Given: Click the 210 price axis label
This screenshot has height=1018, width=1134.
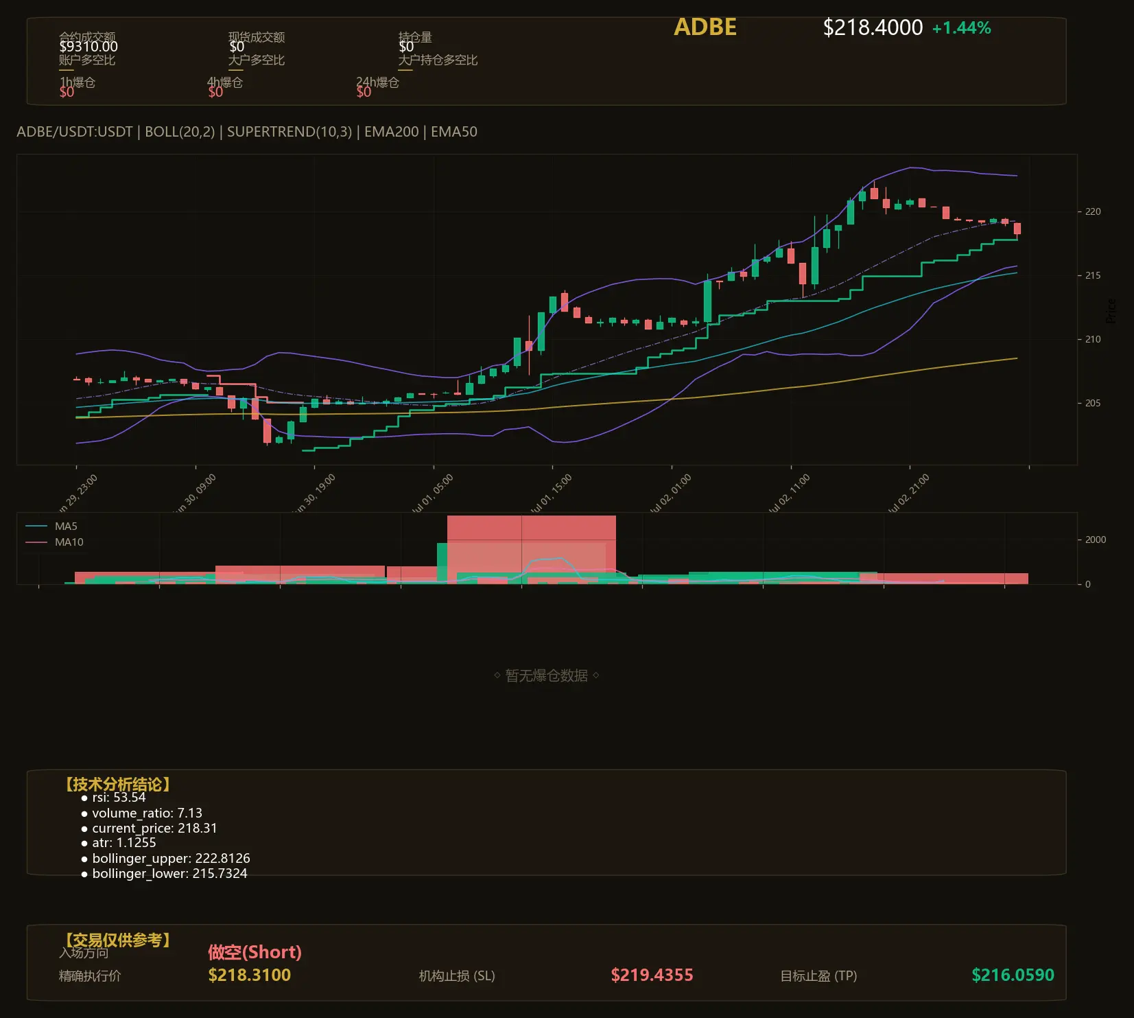Looking at the screenshot, I should pyautogui.click(x=1093, y=339).
